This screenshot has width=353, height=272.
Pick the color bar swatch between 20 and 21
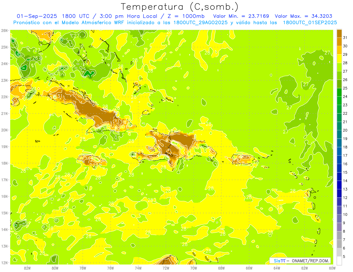point(339,126)
